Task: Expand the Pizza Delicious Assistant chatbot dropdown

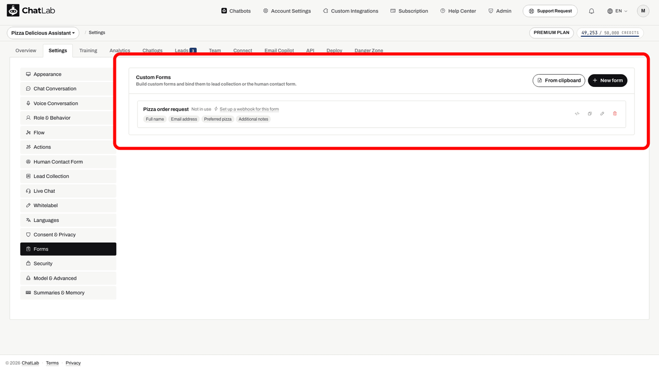Action: click(43, 33)
